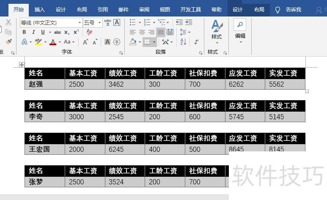This screenshot has width=327, height=200.
Task: Open line spacing options
Action: pyautogui.click(x=185, y=32)
